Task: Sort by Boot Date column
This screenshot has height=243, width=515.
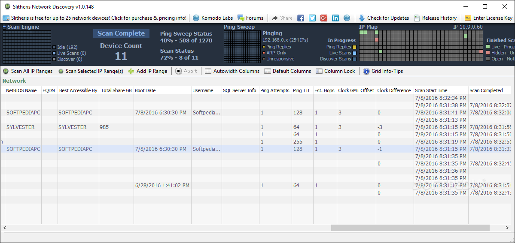Action: tap(162, 90)
